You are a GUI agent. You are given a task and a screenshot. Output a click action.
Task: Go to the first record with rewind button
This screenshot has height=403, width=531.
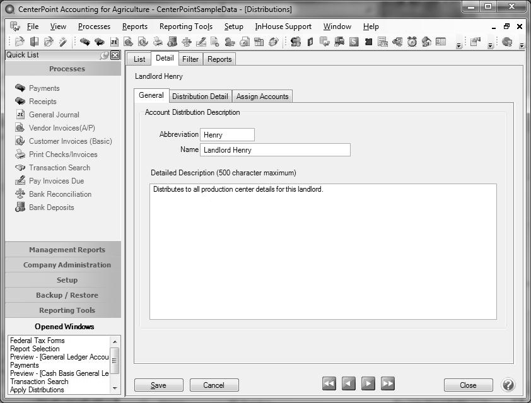click(x=329, y=383)
